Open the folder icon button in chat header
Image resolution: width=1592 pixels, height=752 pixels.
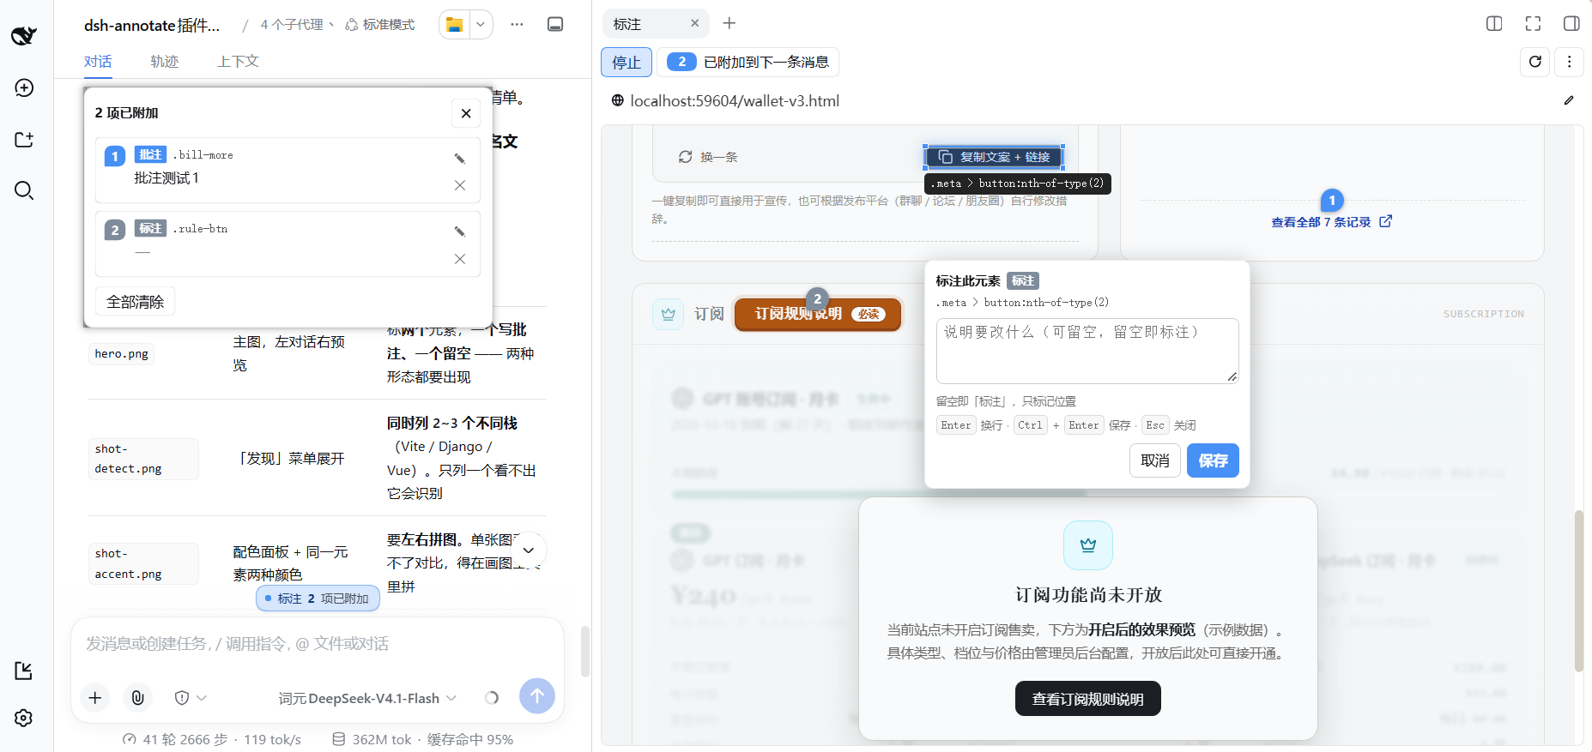455,24
